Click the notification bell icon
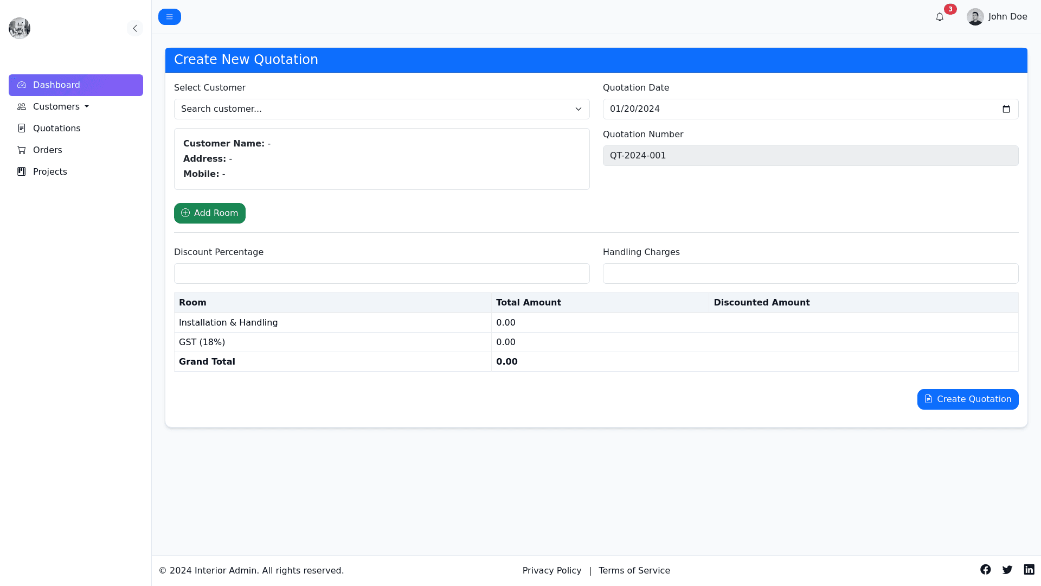This screenshot has height=586, width=1041. point(940,17)
